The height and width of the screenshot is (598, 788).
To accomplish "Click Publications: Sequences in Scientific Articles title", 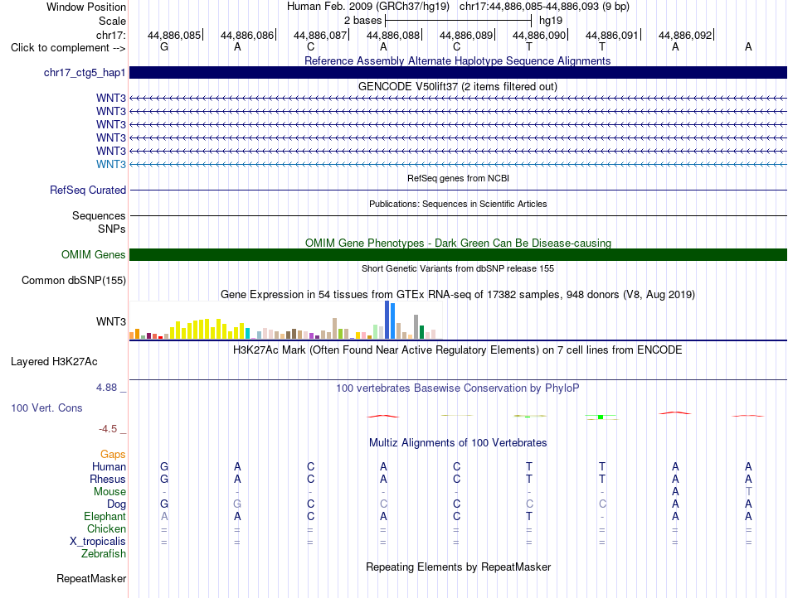I will pyautogui.click(x=458, y=204).
